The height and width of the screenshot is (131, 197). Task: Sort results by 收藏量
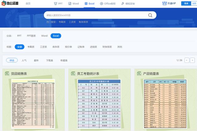coord(64,60)
